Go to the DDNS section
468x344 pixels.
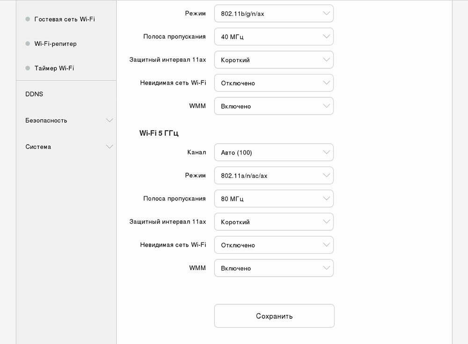point(34,94)
